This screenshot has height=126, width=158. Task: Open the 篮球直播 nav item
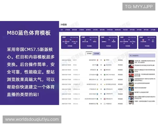tap(75, 30)
